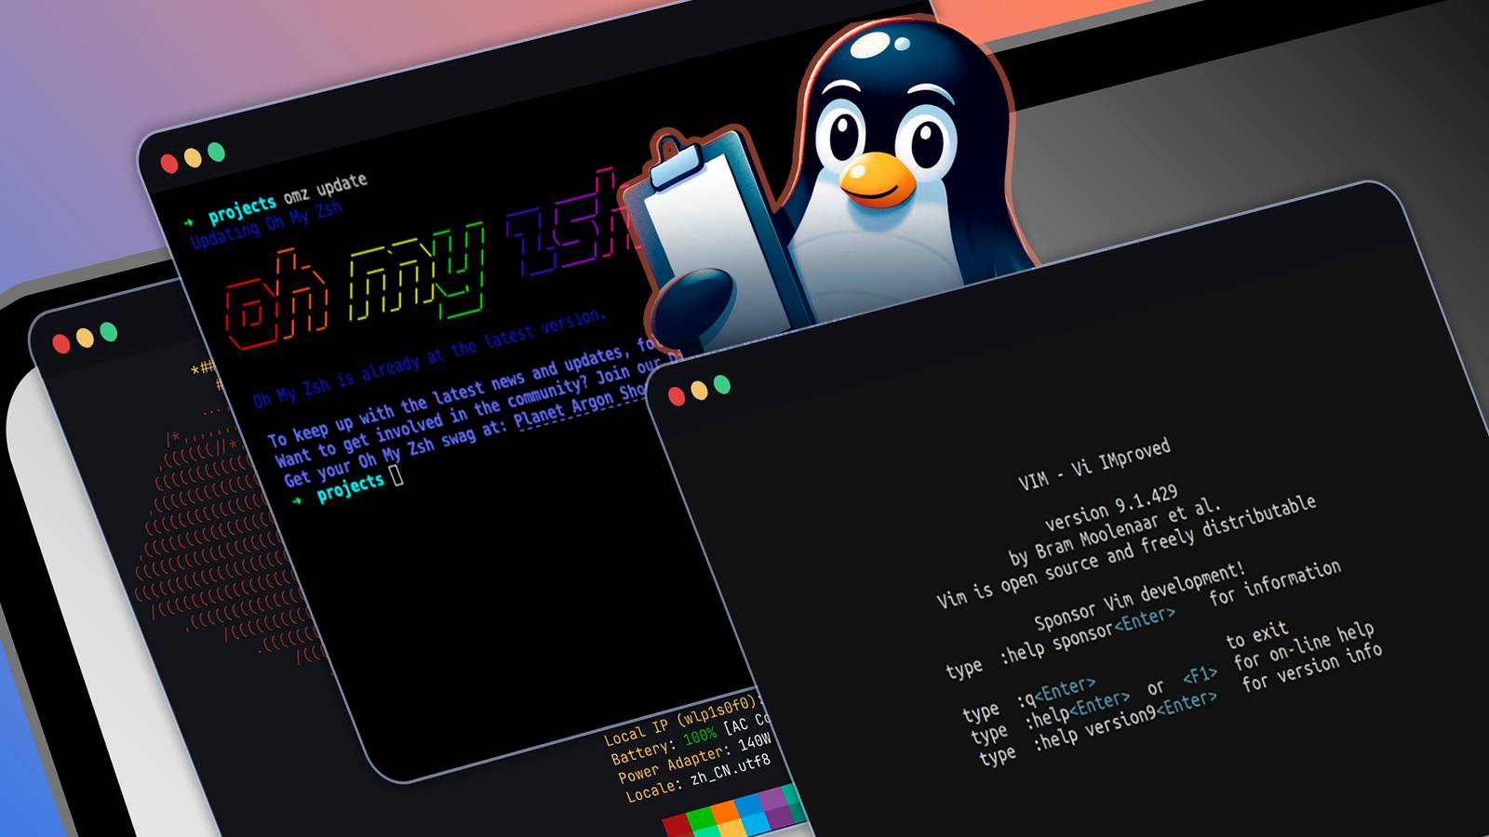Viewport: 1489px width, 837px height.
Task: Toggle the yellow minimize light on Oh My Zsh window
Action: 191,160
